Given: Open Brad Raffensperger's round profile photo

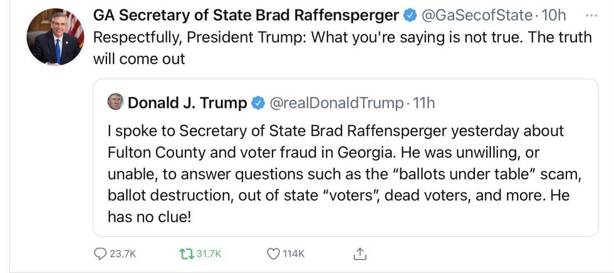Looking at the screenshot, I should pyautogui.click(x=55, y=37).
